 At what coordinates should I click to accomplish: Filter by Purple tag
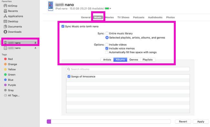(x=10, y=85)
